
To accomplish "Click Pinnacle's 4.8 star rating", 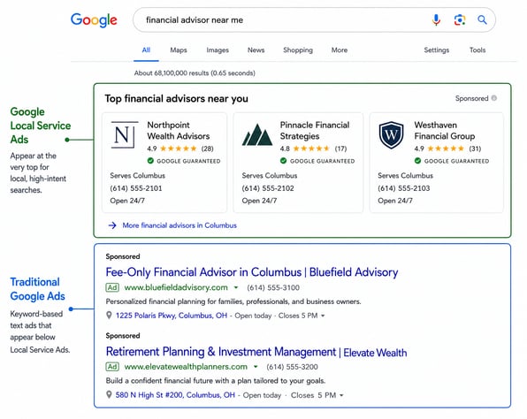I will (x=311, y=149).
